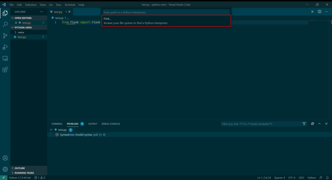
Task: Click Ln 1, Col 24 in status bar
Action: (x=264, y=178)
